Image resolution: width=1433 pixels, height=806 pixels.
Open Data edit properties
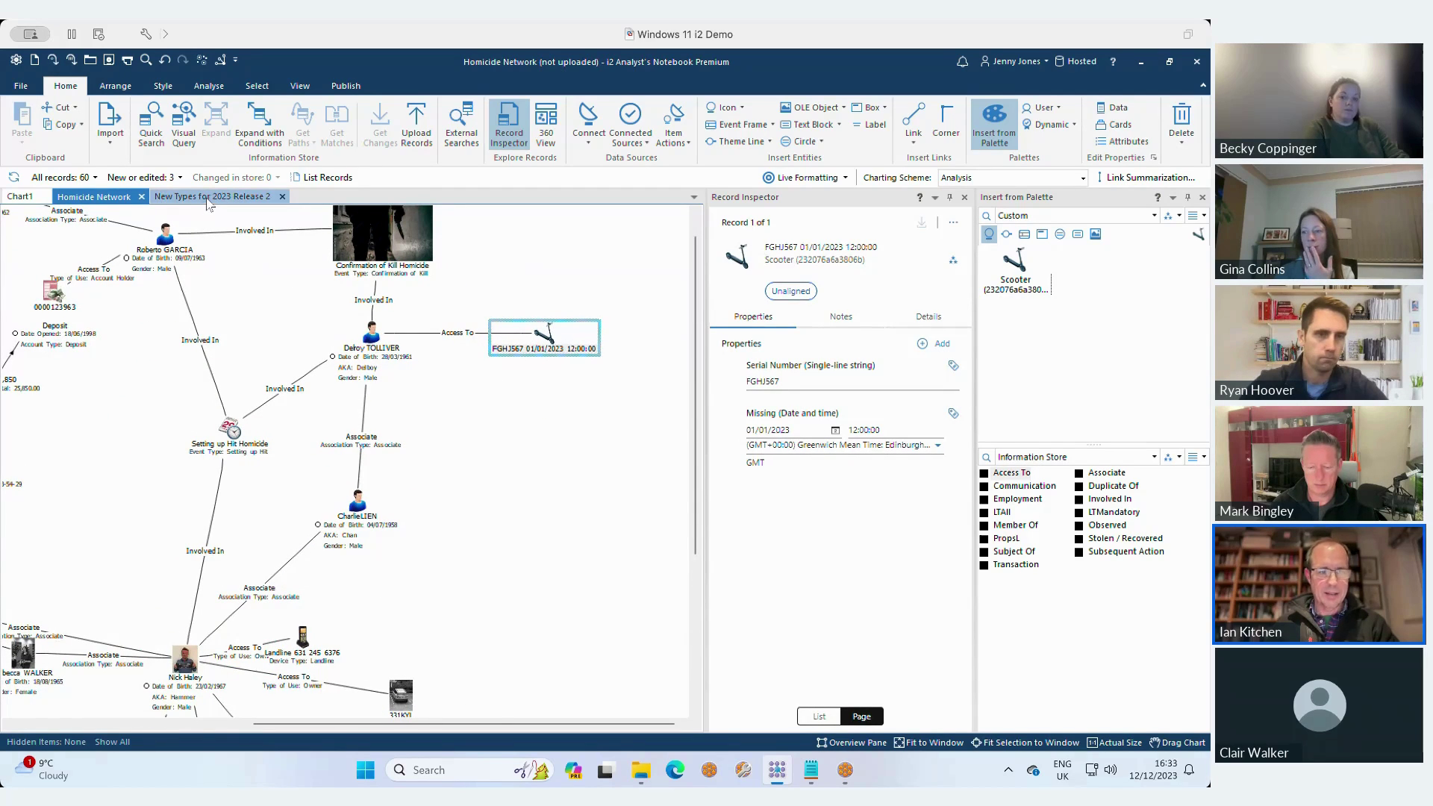(1111, 107)
